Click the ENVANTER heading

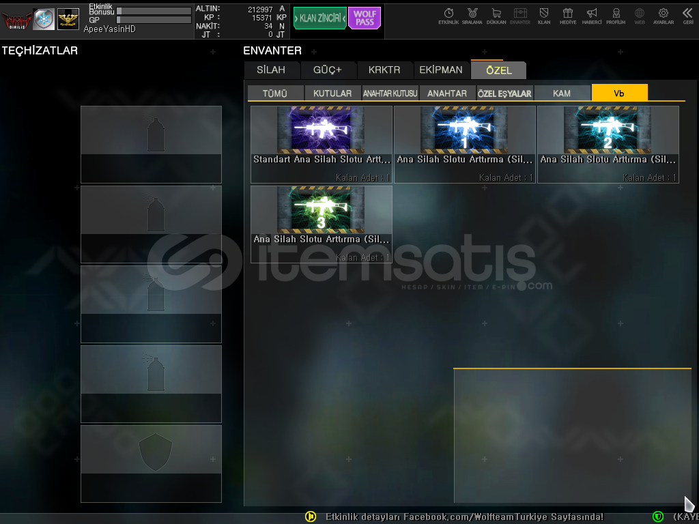tap(272, 50)
